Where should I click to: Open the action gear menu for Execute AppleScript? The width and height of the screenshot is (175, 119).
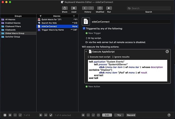[x=167, y=51]
